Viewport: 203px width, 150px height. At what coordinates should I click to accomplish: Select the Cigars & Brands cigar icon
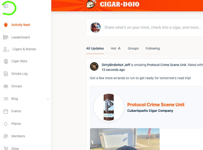coord(6,49)
